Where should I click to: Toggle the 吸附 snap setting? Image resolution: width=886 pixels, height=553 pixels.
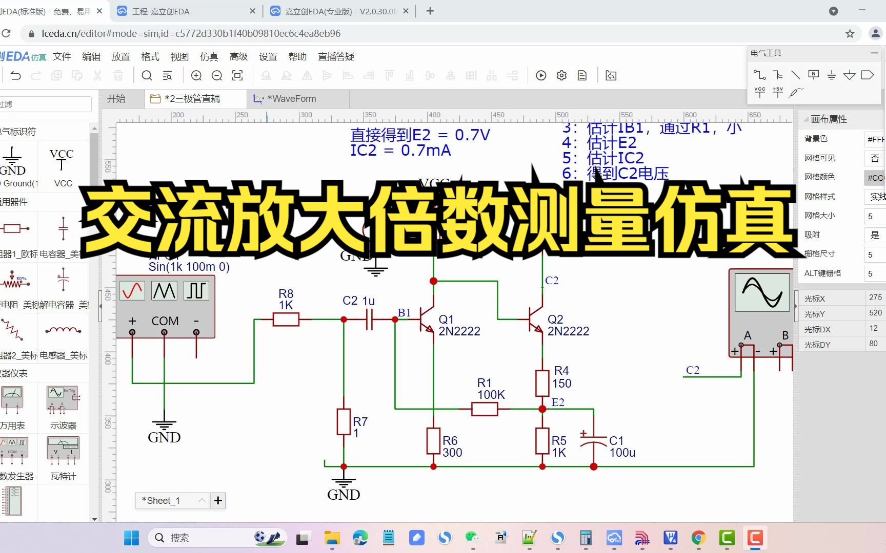[x=875, y=235]
